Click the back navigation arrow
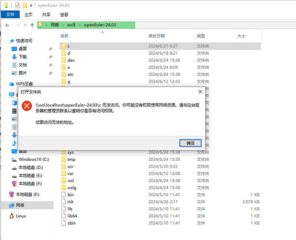The height and width of the screenshot is (240, 296). [x=7, y=25]
